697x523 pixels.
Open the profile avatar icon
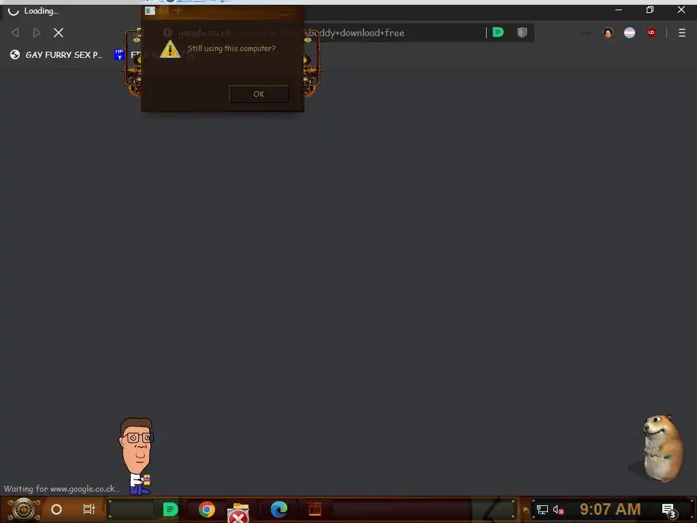[x=608, y=33]
